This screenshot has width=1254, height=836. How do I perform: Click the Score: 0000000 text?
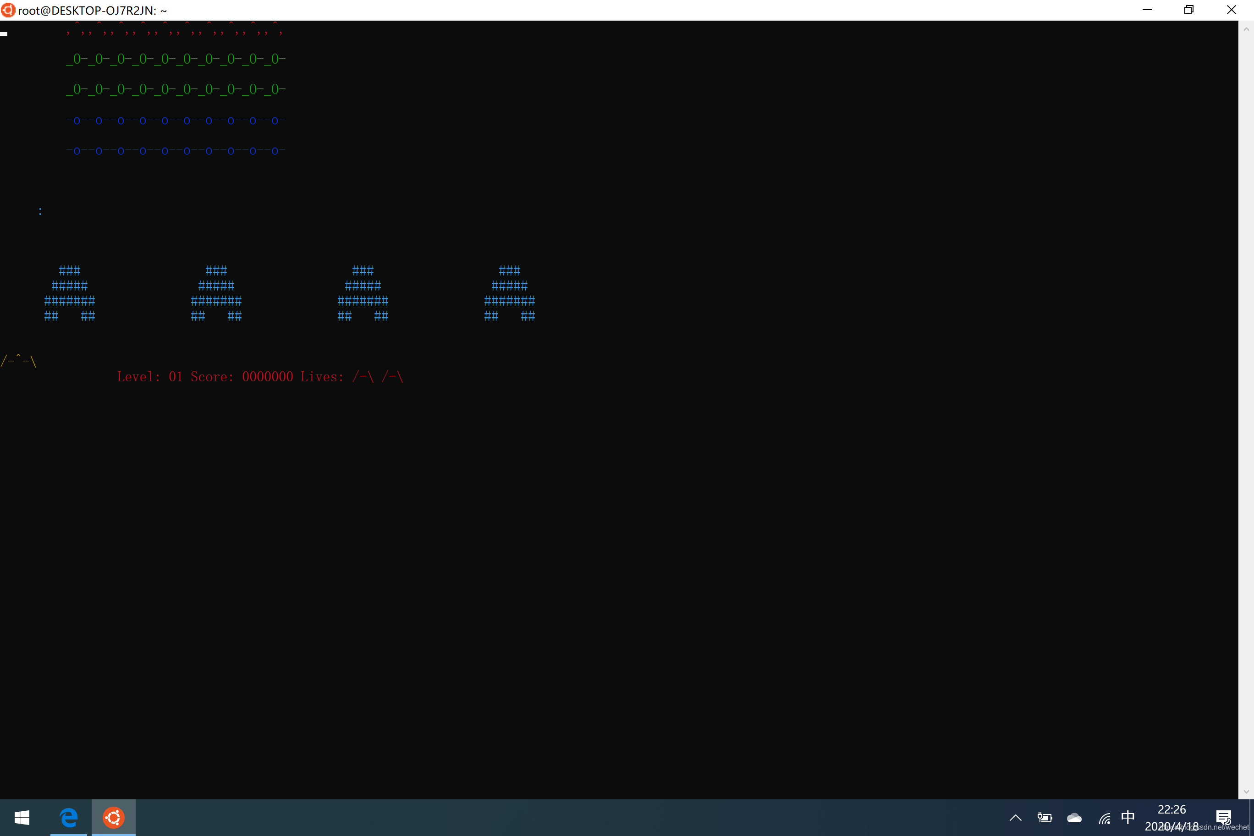242,377
